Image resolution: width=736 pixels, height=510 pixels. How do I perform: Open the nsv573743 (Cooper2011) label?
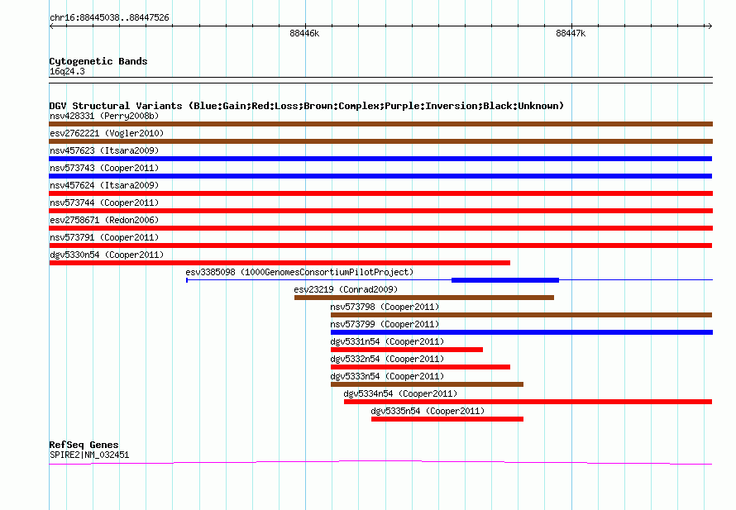coord(104,168)
